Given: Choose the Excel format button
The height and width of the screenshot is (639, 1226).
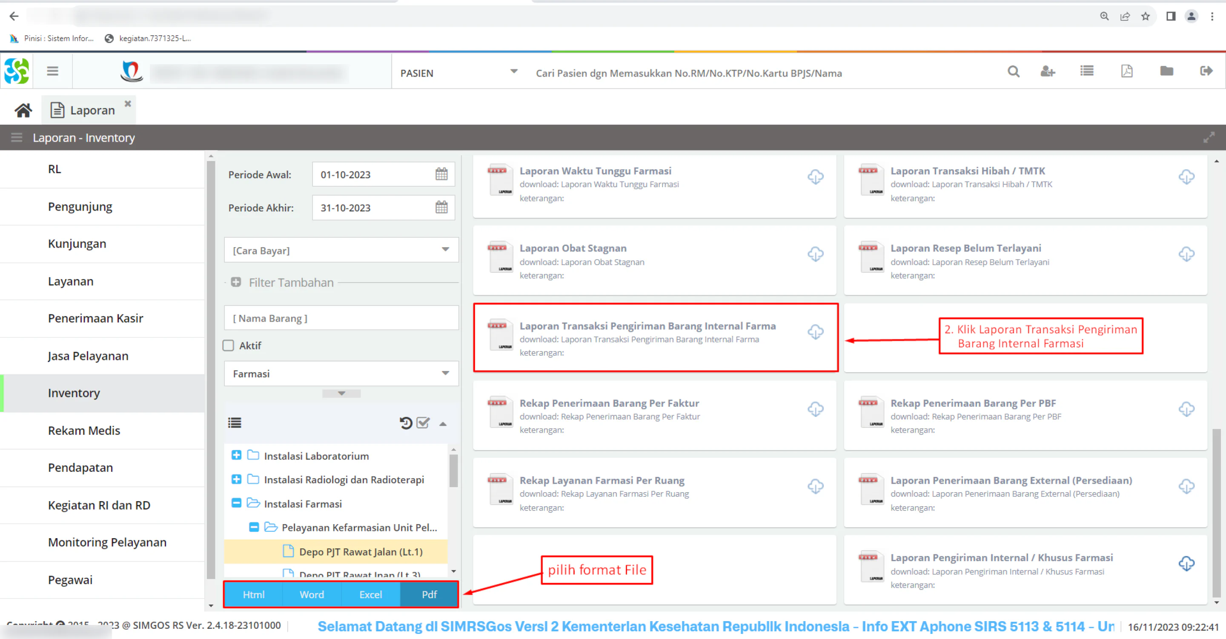Looking at the screenshot, I should 371,595.
